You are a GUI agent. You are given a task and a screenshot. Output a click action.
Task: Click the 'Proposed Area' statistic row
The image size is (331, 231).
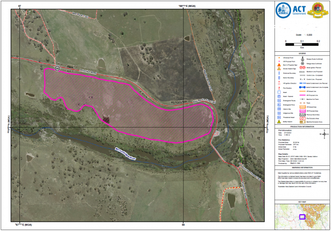pyautogui.click(x=289, y=142)
